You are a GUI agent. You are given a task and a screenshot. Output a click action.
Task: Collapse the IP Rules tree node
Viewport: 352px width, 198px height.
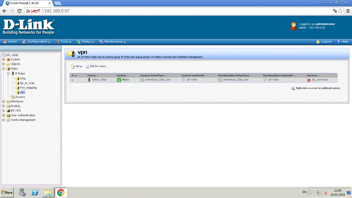point(8,73)
